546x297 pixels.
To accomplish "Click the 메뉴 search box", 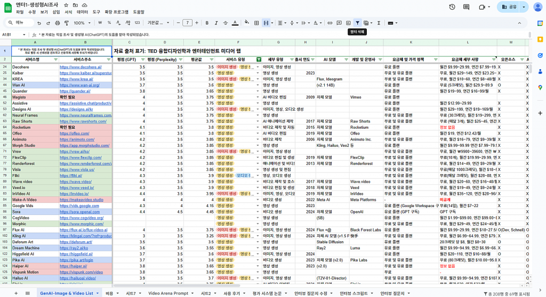I will click(20, 23).
